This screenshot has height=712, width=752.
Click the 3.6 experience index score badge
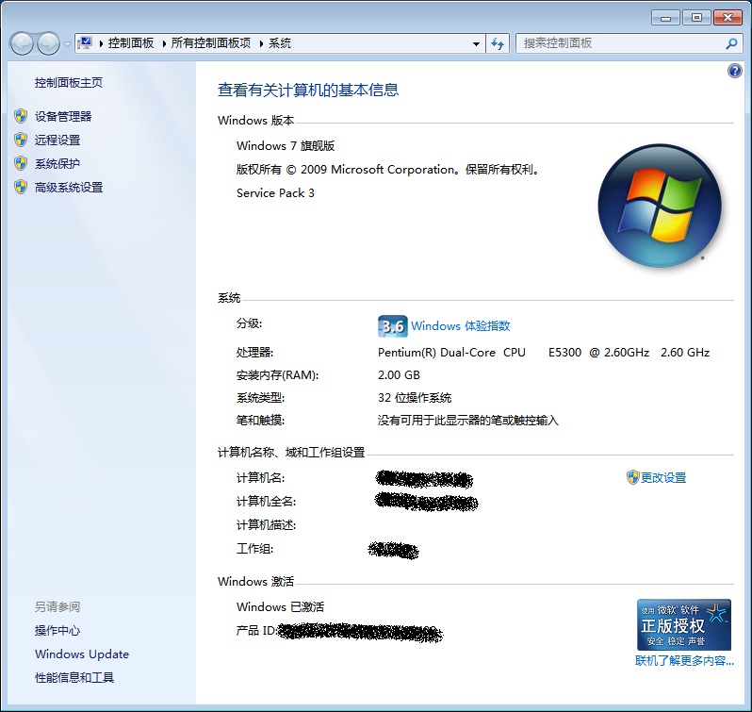tap(392, 326)
